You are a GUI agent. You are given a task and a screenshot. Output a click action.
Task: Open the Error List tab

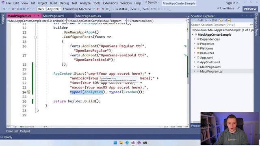[12, 131]
